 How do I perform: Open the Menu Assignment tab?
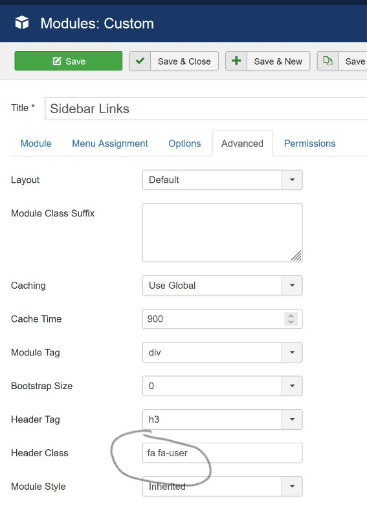tap(110, 143)
